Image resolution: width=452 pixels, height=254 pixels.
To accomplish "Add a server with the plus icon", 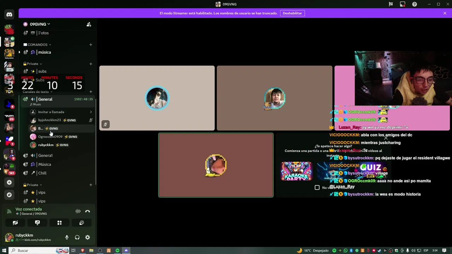I will [x=9, y=182].
